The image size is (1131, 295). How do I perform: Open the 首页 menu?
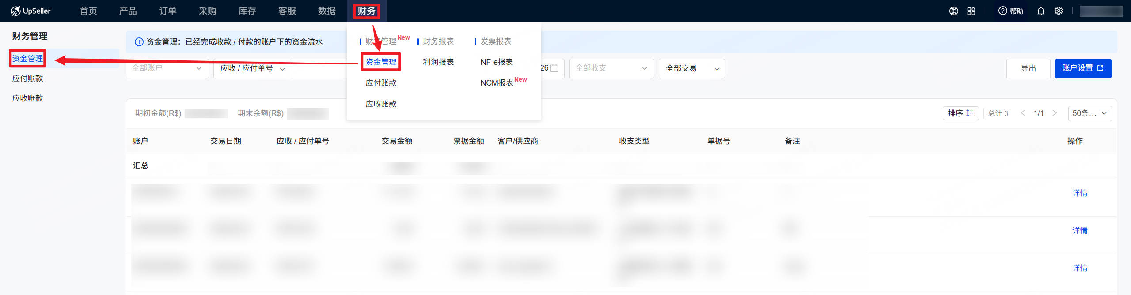pyautogui.click(x=88, y=11)
